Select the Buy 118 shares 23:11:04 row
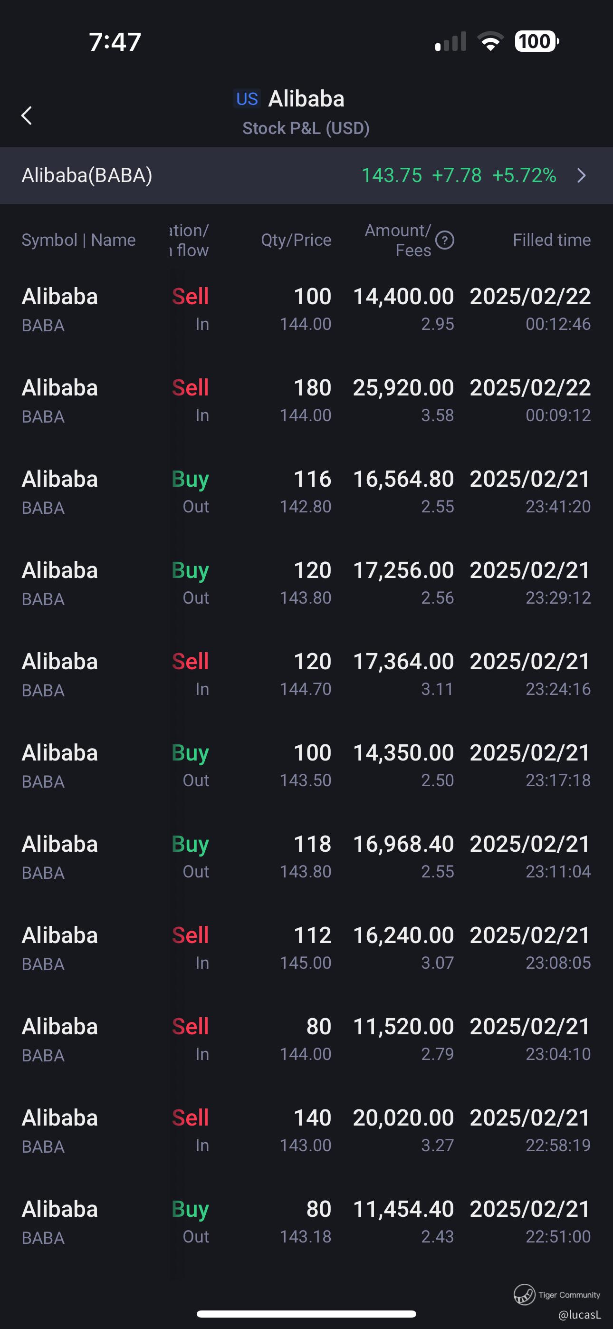The width and height of the screenshot is (613, 1329). [x=306, y=857]
